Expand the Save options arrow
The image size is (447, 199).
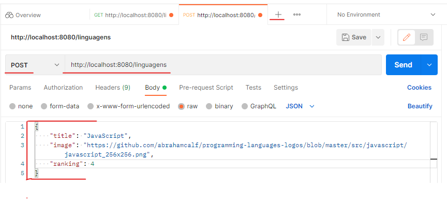tap(378, 37)
